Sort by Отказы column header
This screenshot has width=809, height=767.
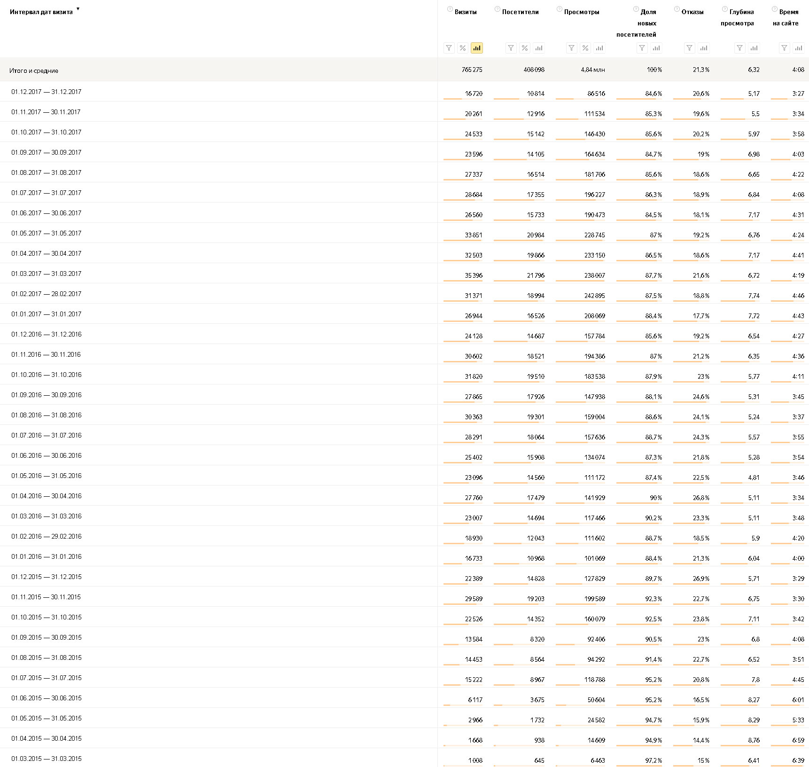(692, 12)
